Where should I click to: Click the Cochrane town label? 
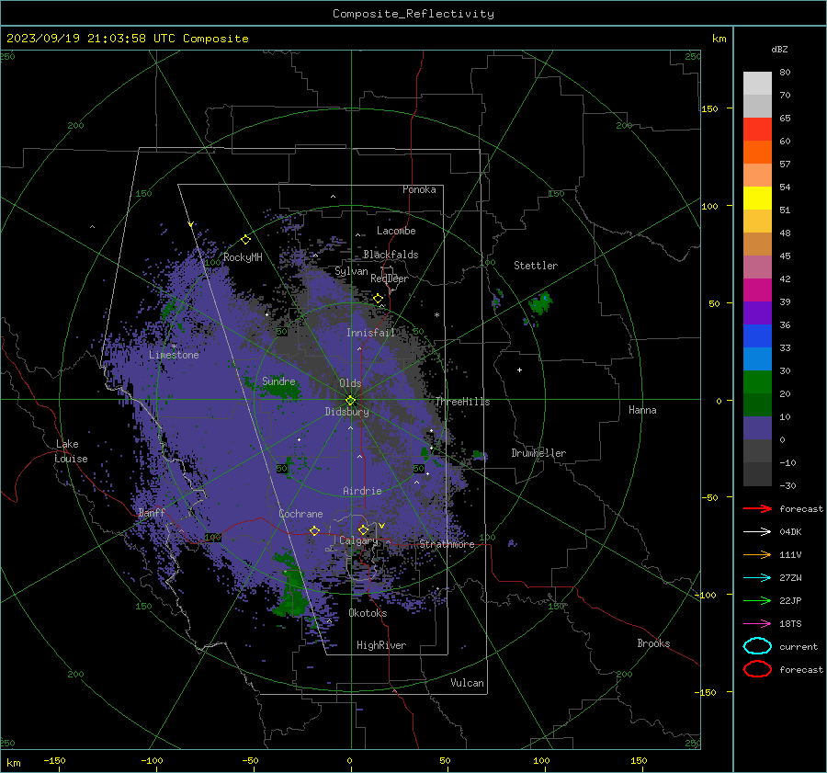(x=300, y=514)
